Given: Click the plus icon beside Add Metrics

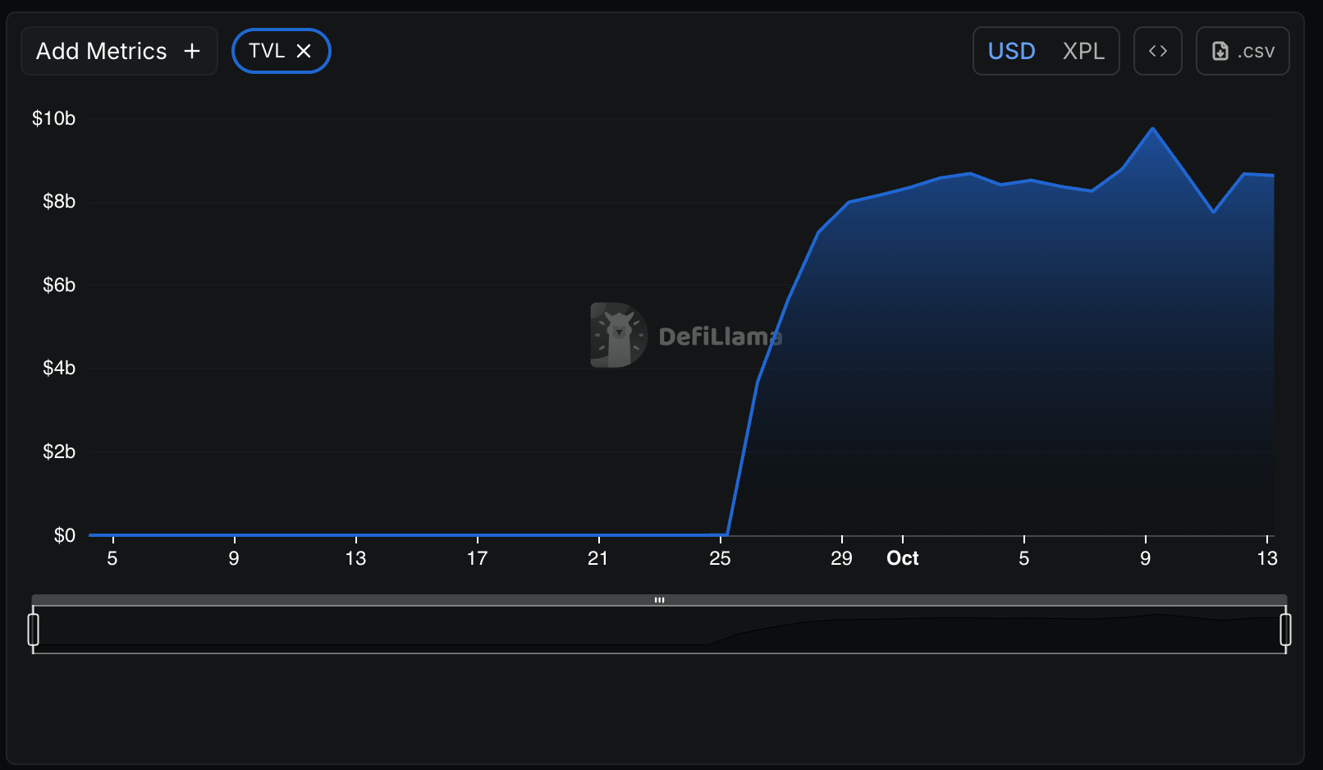Looking at the screenshot, I should point(192,51).
